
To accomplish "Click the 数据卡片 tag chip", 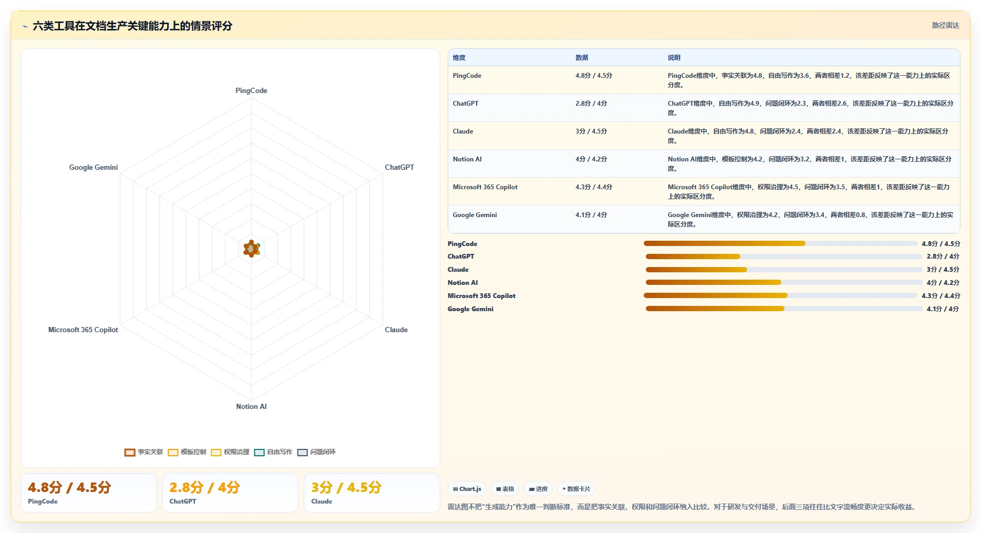I will coord(576,489).
